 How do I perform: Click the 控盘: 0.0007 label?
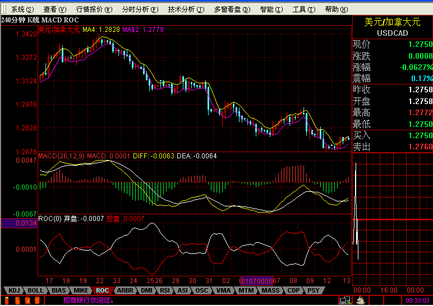tap(126, 219)
